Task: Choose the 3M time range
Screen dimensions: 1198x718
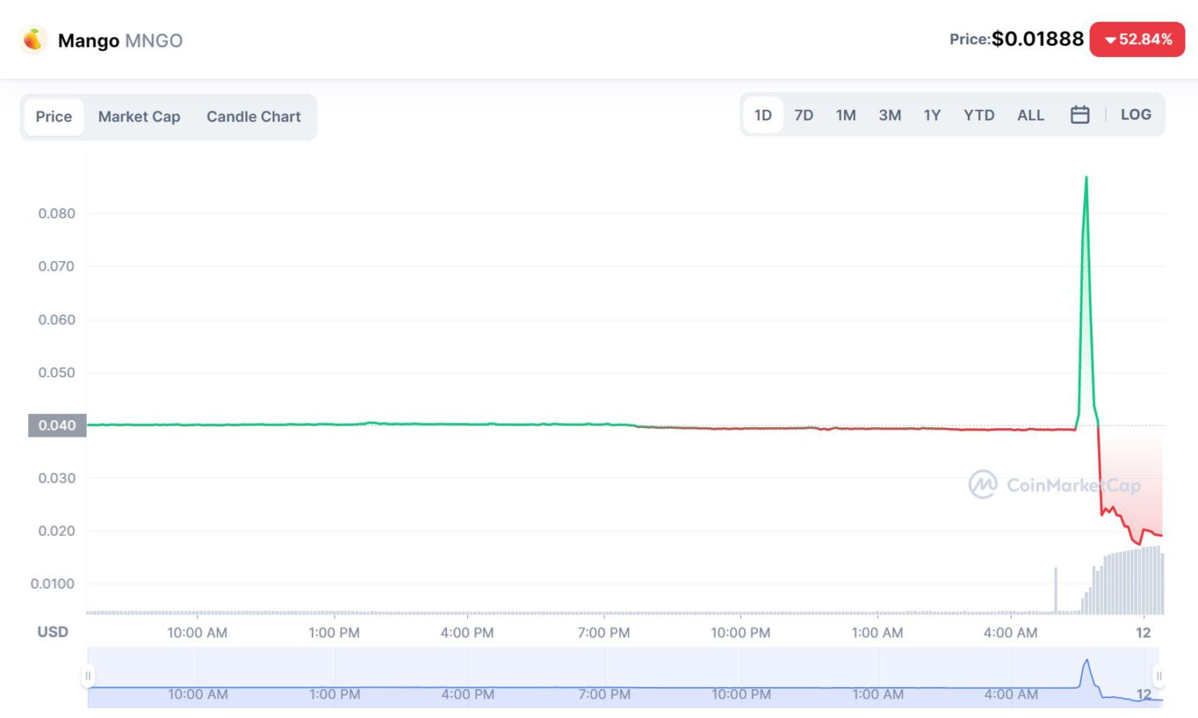Action: coord(889,115)
